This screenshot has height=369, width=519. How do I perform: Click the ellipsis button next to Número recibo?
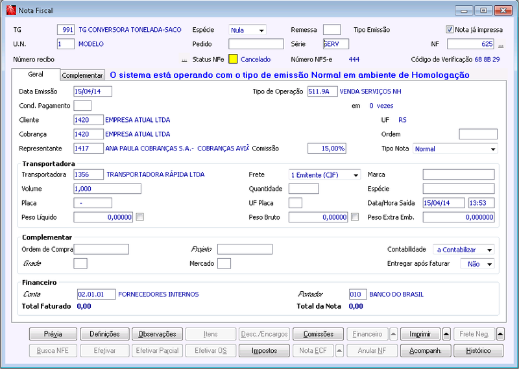184,60
